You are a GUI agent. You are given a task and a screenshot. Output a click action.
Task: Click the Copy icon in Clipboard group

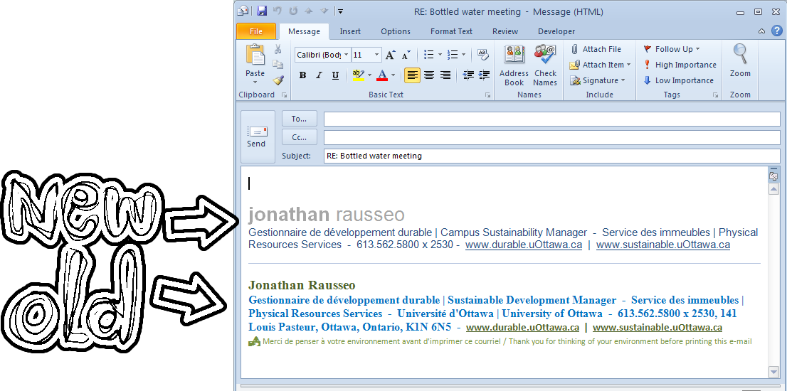[x=278, y=65]
